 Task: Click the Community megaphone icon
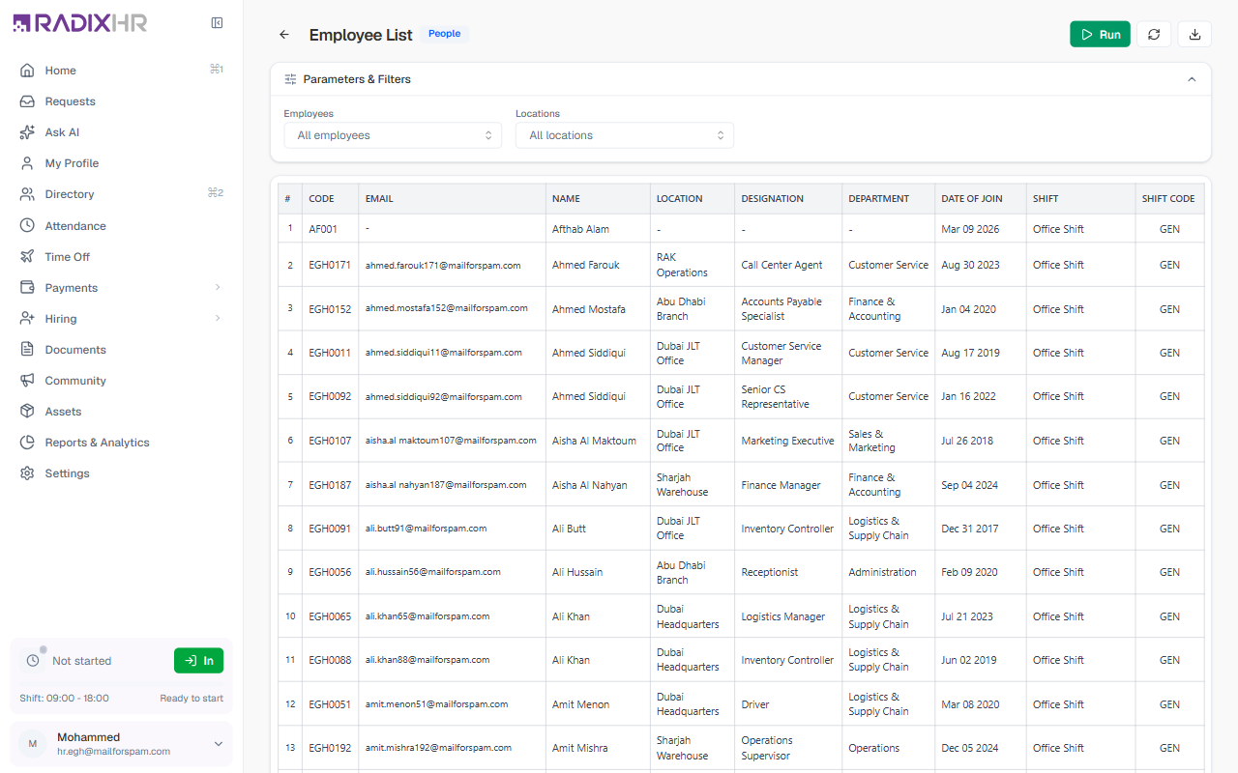(27, 381)
